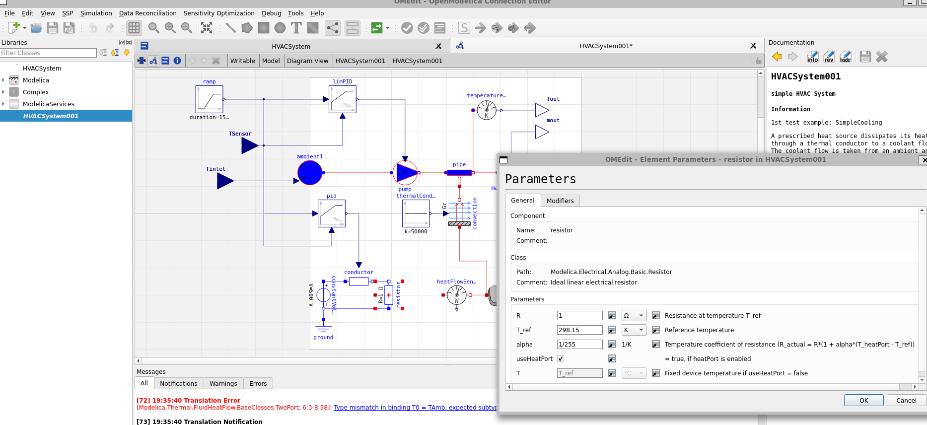
Task: Open the R unit dropdown (Ω)
Action: [634, 316]
